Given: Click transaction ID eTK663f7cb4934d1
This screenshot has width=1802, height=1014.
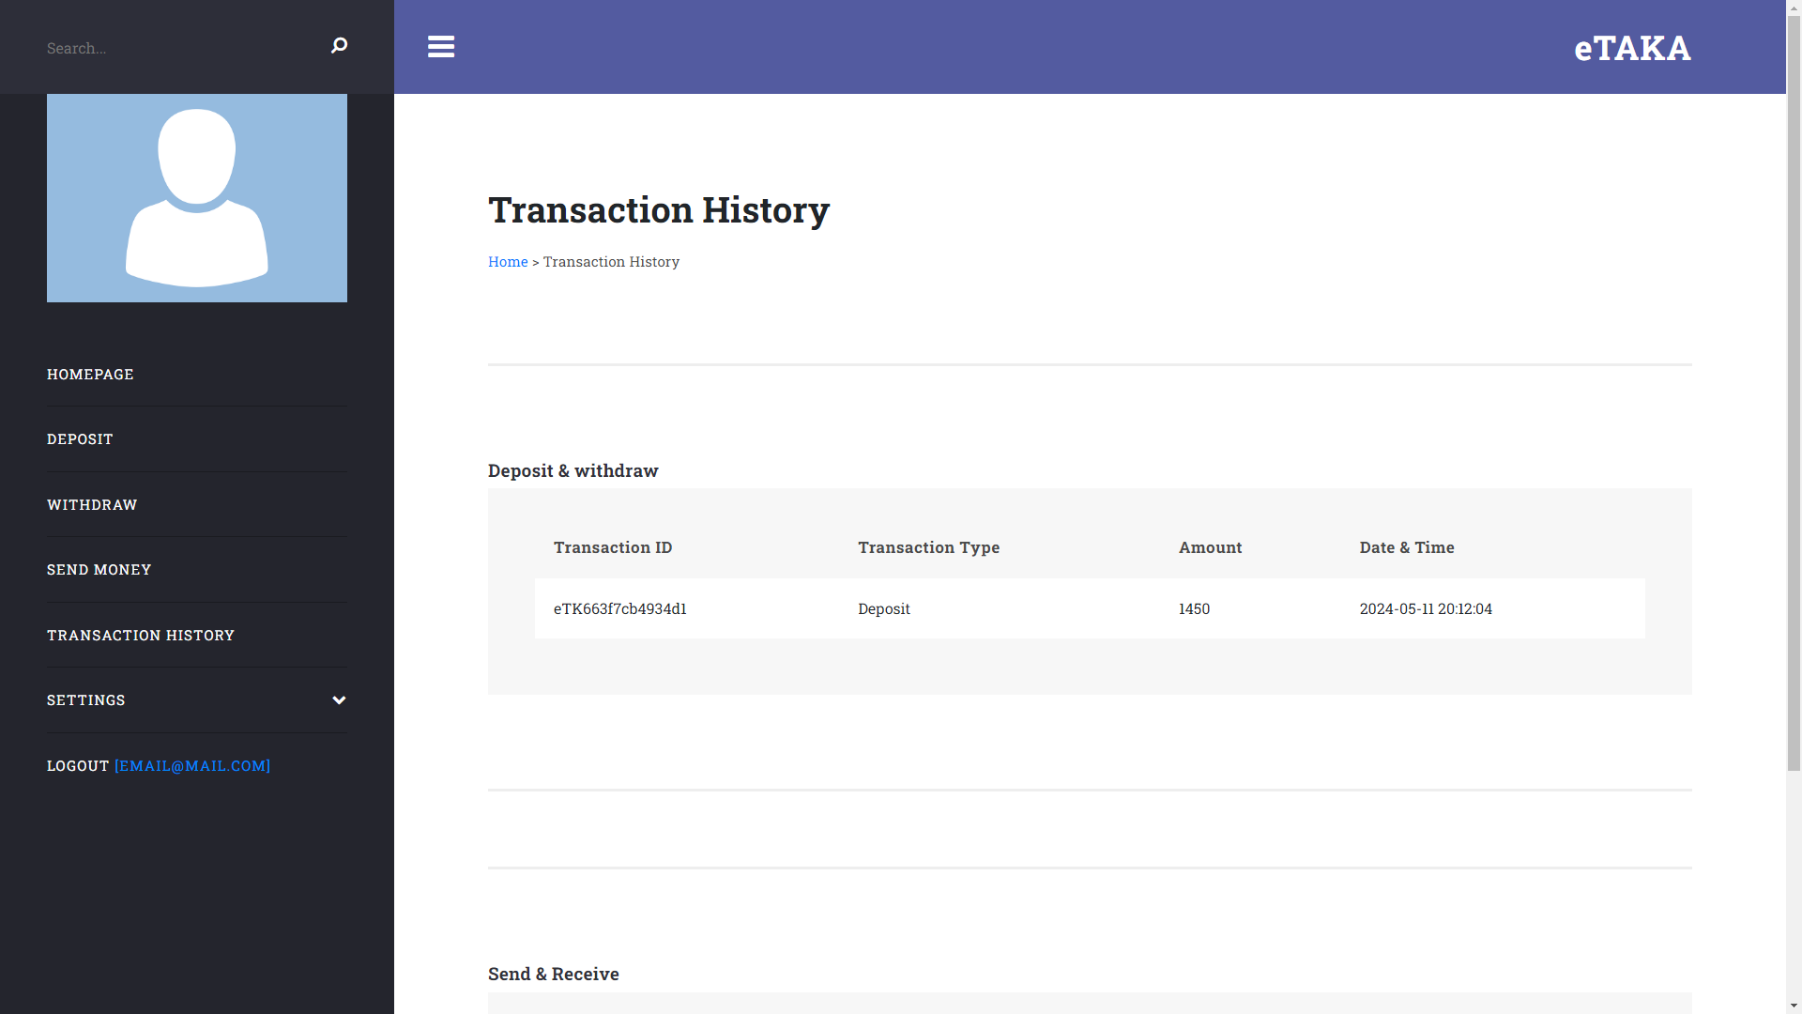Looking at the screenshot, I should click(x=620, y=609).
